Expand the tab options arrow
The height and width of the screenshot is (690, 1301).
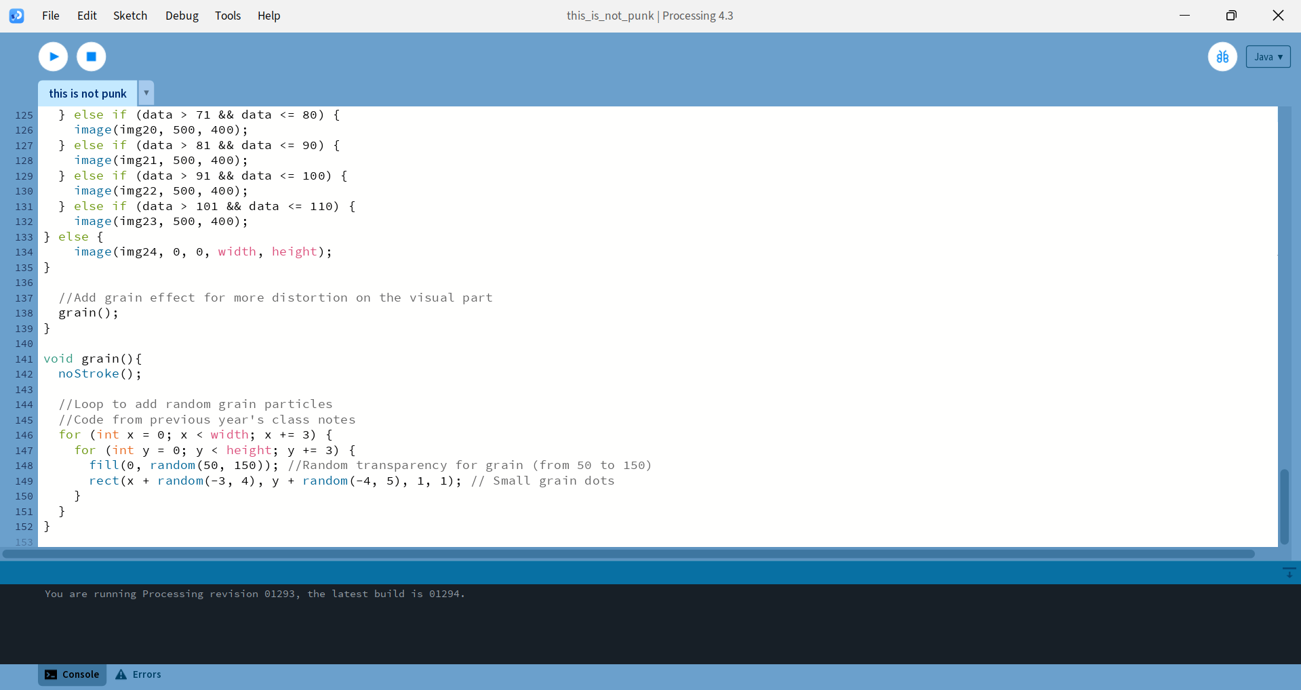point(146,93)
